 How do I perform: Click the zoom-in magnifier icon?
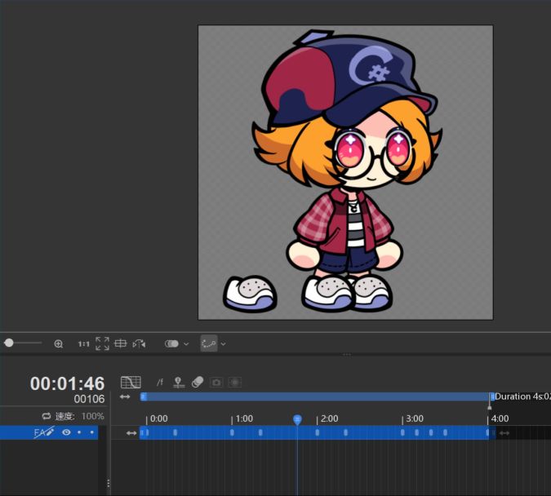pos(58,344)
